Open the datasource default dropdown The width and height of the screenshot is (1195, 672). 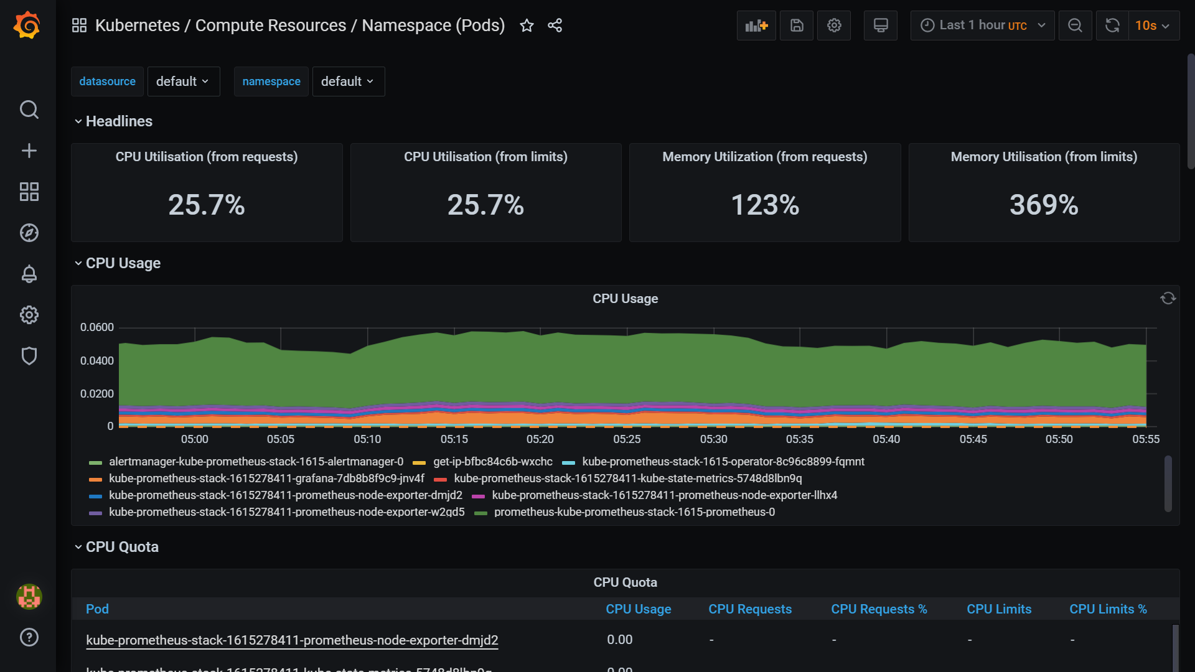click(183, 82)
